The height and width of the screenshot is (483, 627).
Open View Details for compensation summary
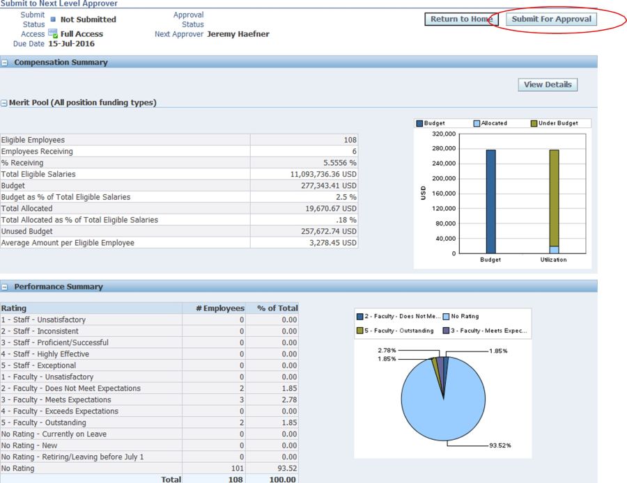tap(547, 85)
